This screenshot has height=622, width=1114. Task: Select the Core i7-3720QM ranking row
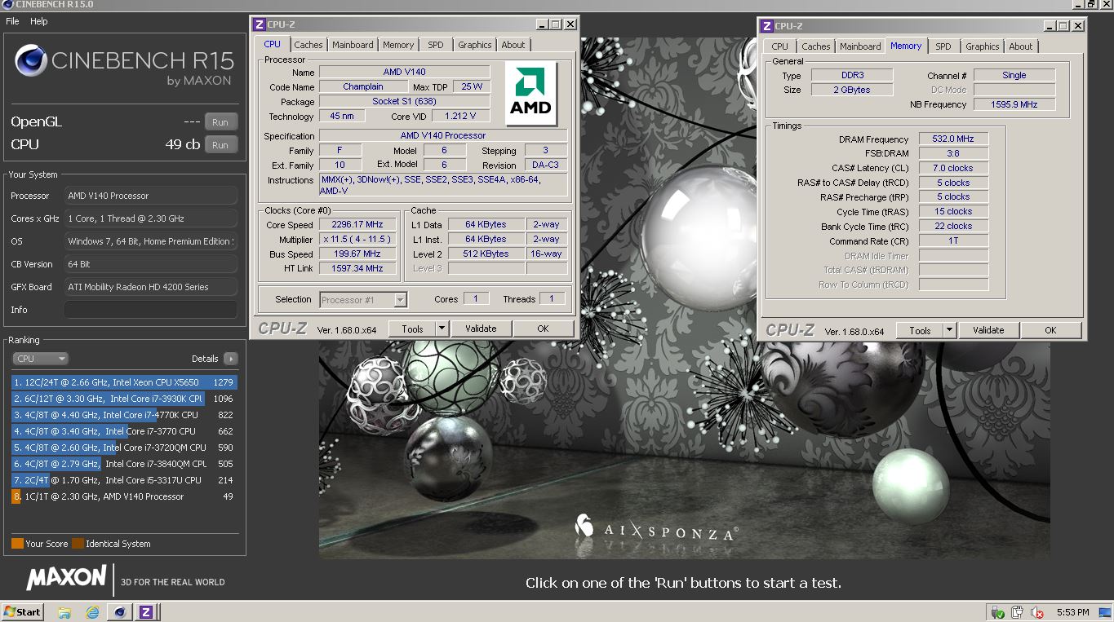tap(124, 448)
